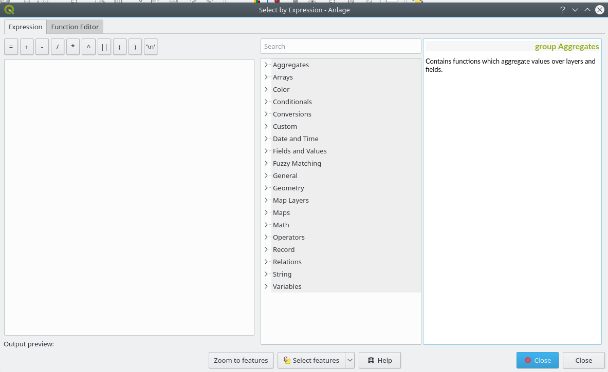
Task: Expand the Fields and Values group
Action: click(x=266, y=151)
